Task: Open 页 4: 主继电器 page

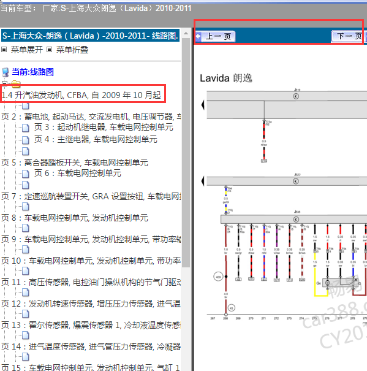Action: pos(96,139)
